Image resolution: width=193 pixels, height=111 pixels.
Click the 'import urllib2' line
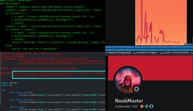pyautogui.click(x=9, y=83)
